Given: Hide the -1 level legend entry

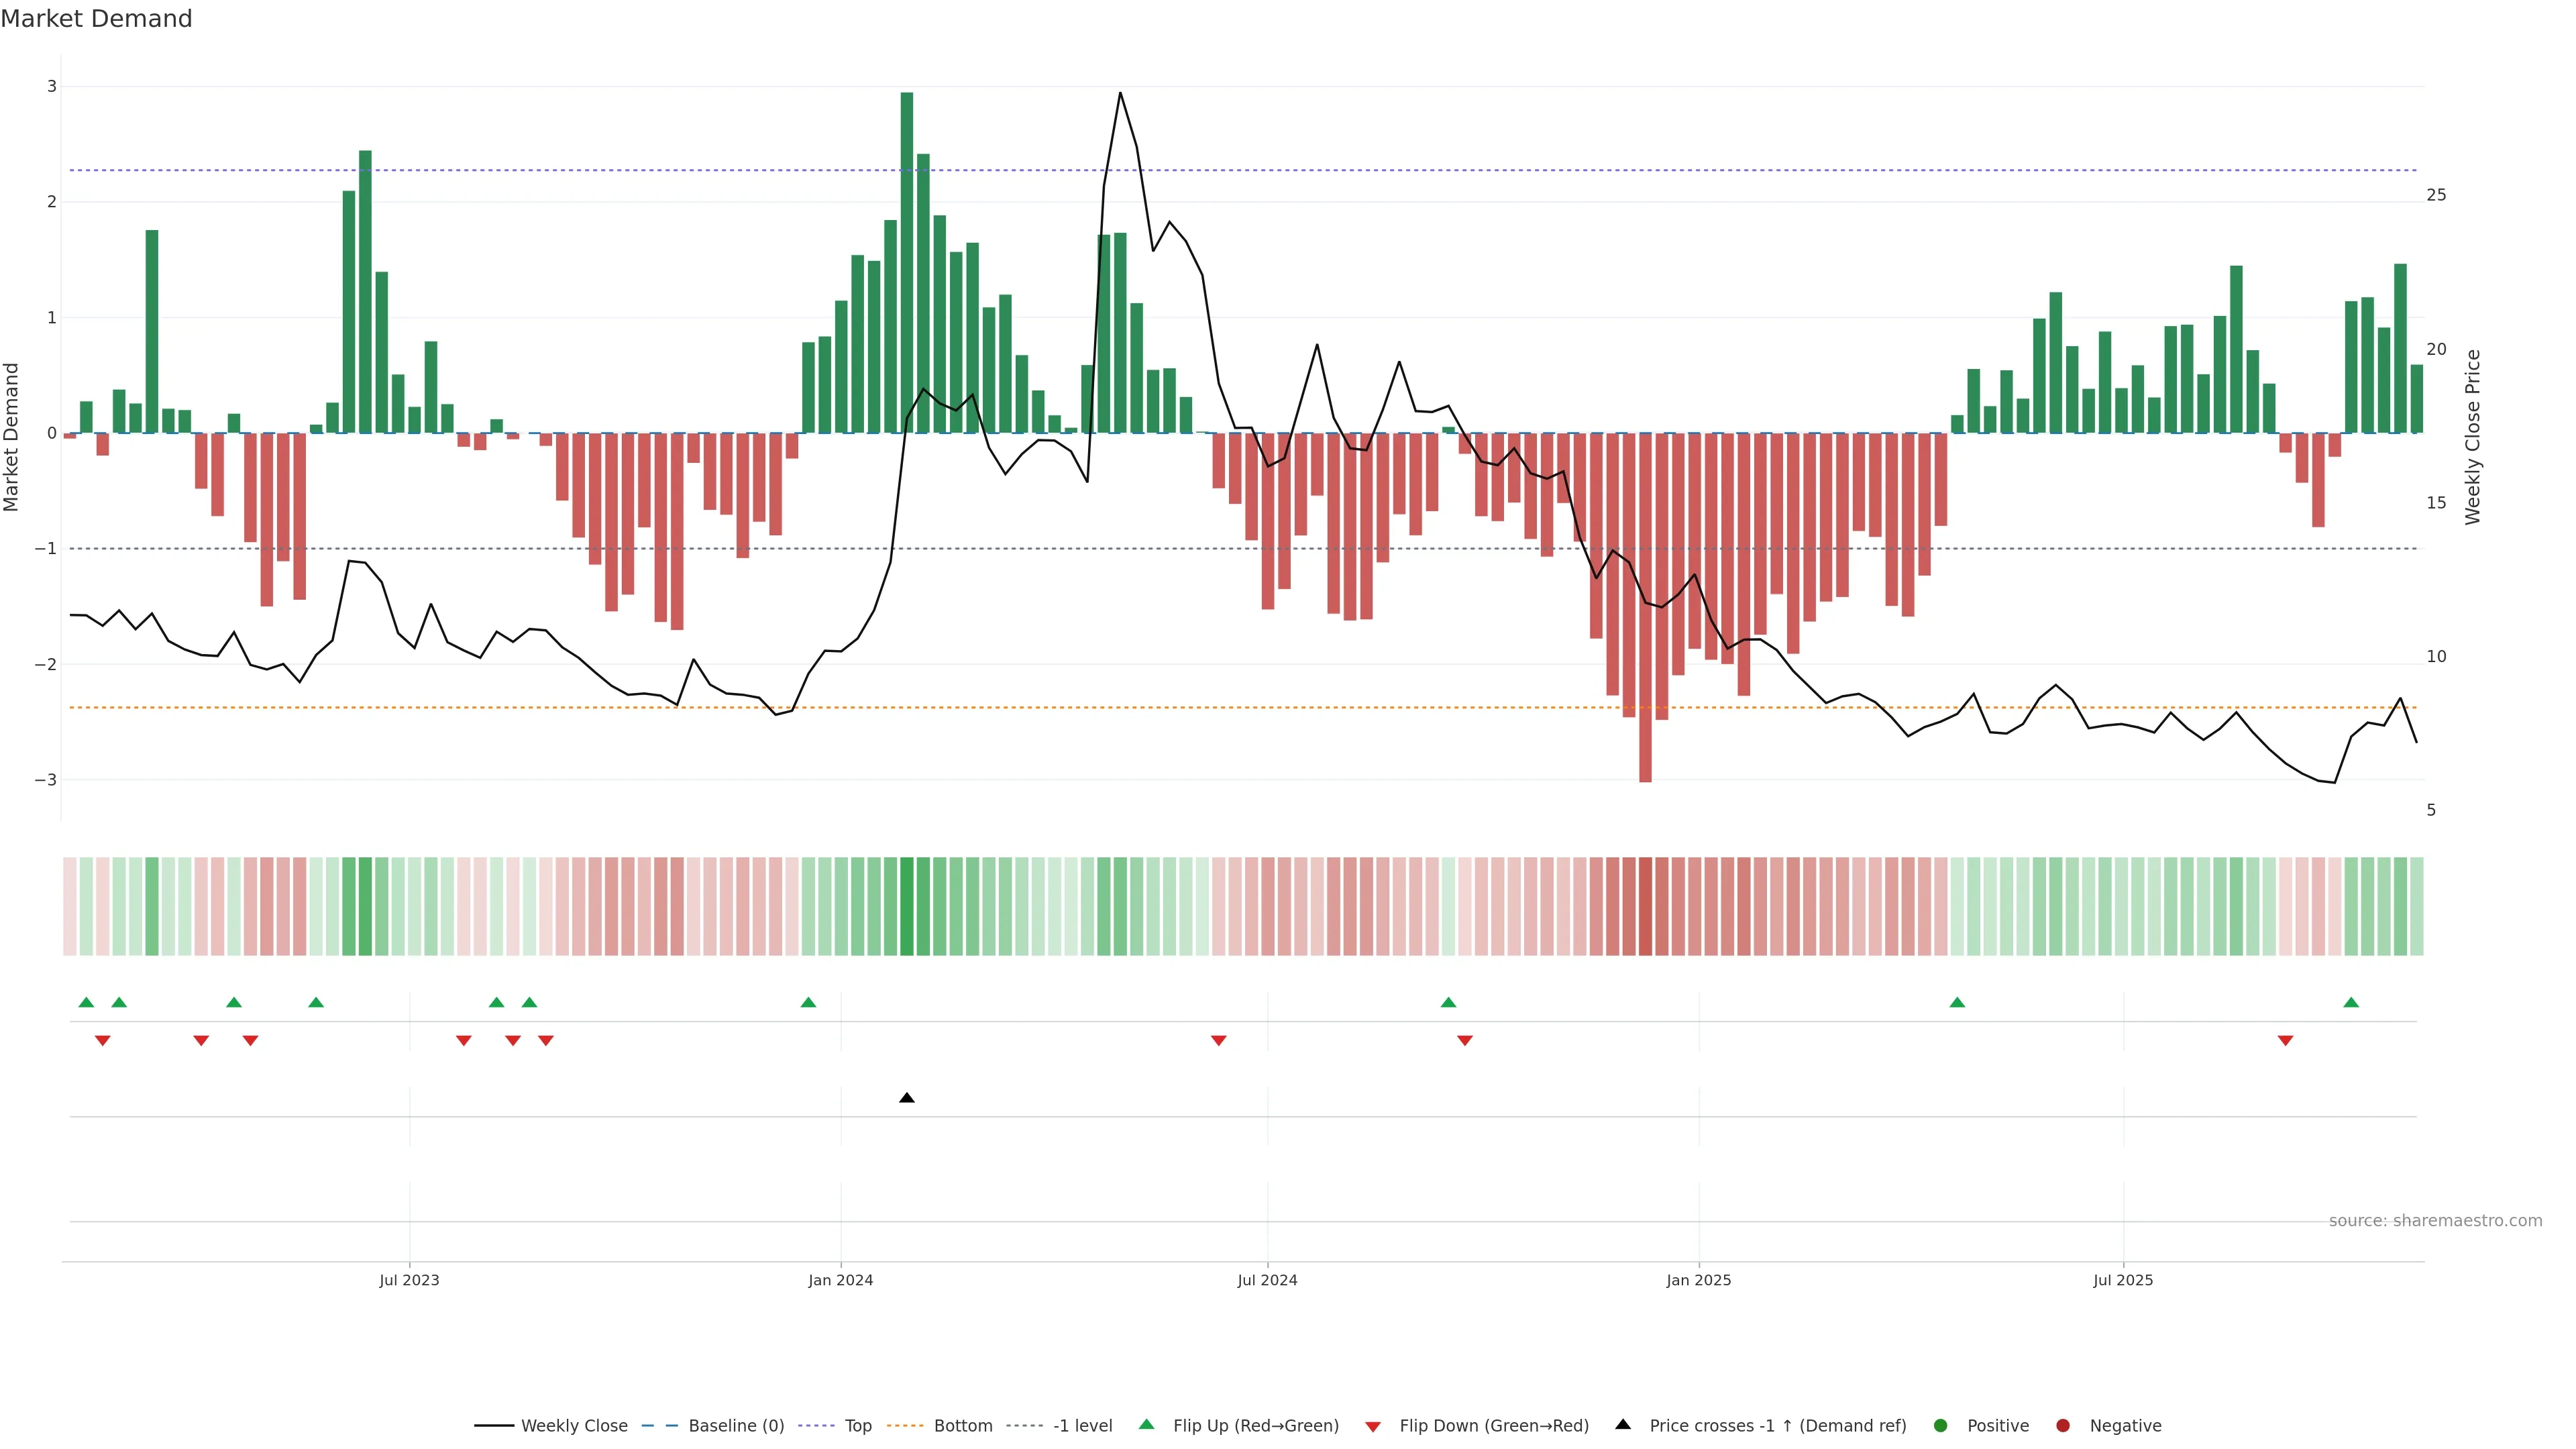Looking at the screenshot, I should [1082, 1425].
